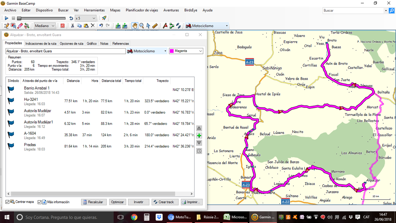Open the Herramientas menu
Viewport: 396px width, 223px height.
coord(94,10)
